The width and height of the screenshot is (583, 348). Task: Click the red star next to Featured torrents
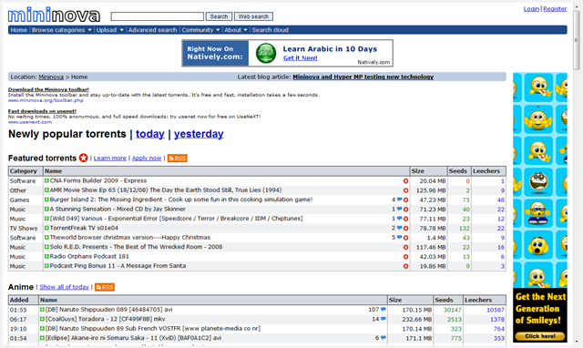pos(83,158)
